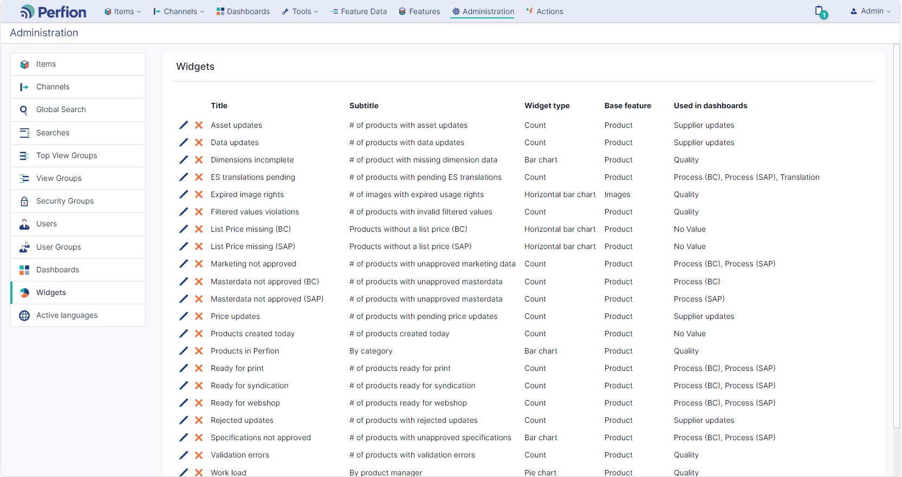
Task: Click 'Bar chart' in Dimensions incomplete row
Action: 541,160
